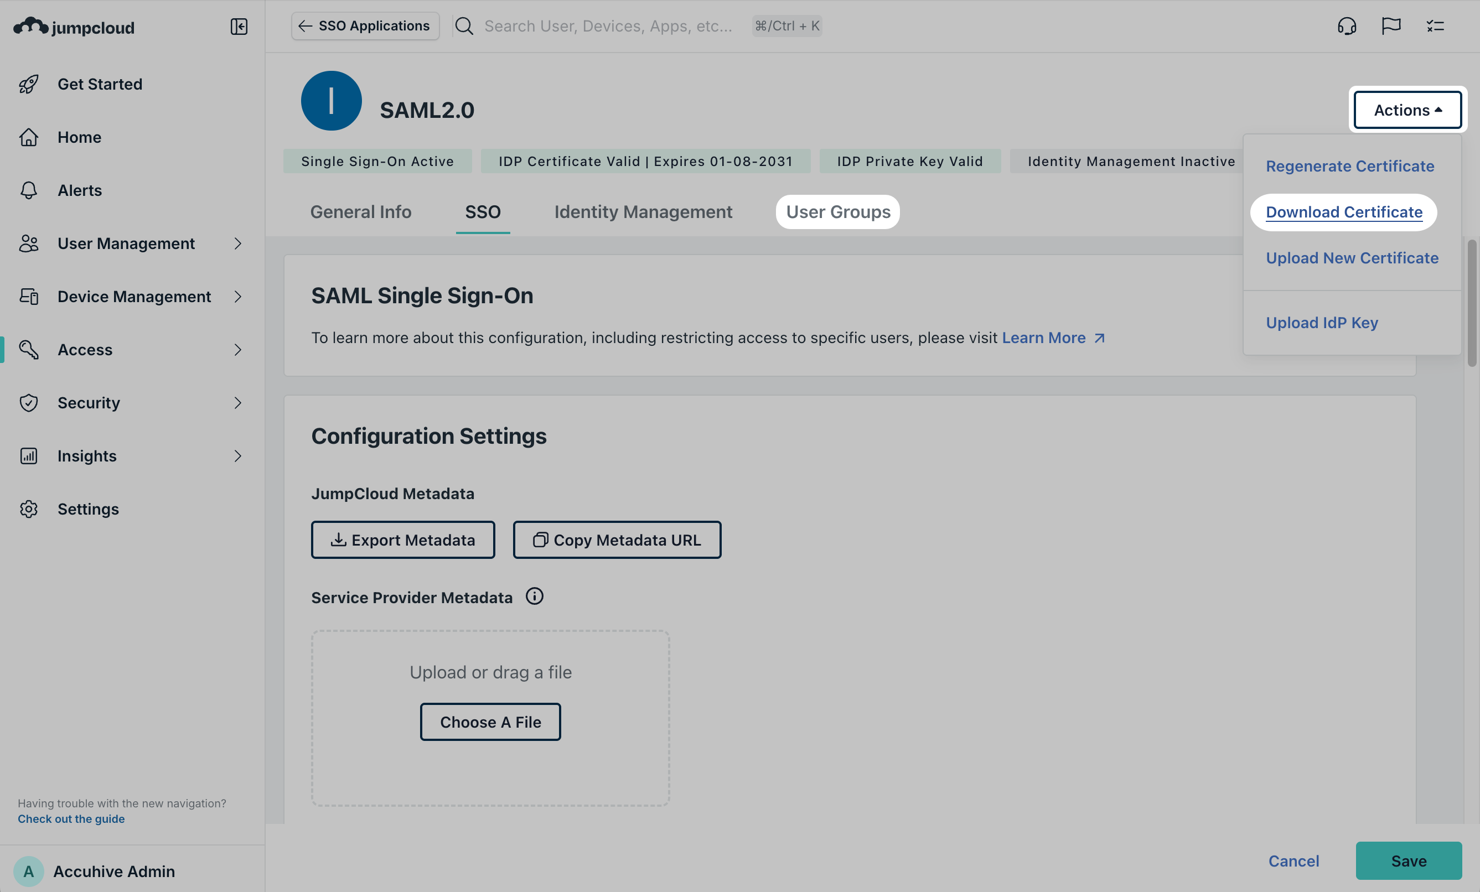The width and height of the screenshot is (1480, 892).
Task: Click the SAML2.0 application logo circle
Action: pyautogui.click(x=332, y=101)
